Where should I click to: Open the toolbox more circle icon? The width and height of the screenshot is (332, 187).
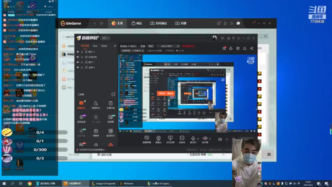click(x=113, y=94)
